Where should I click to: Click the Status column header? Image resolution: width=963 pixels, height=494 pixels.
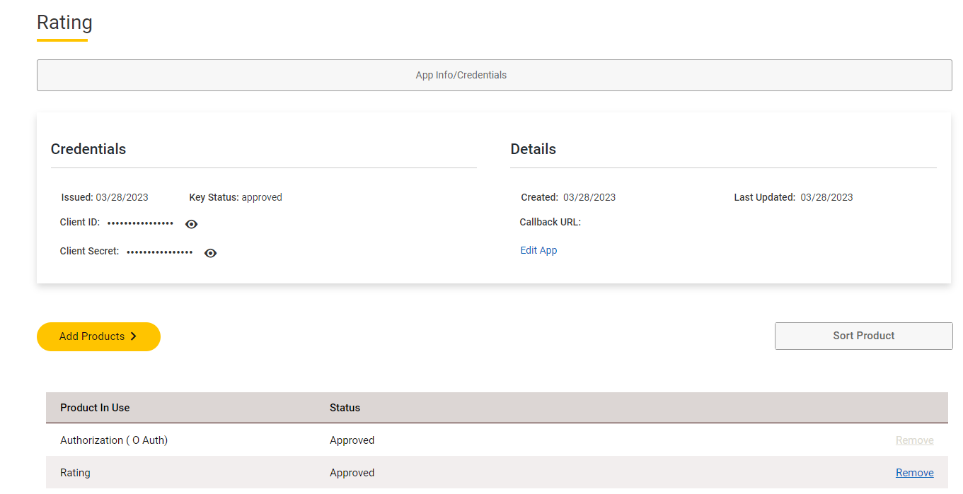[345, 408]
